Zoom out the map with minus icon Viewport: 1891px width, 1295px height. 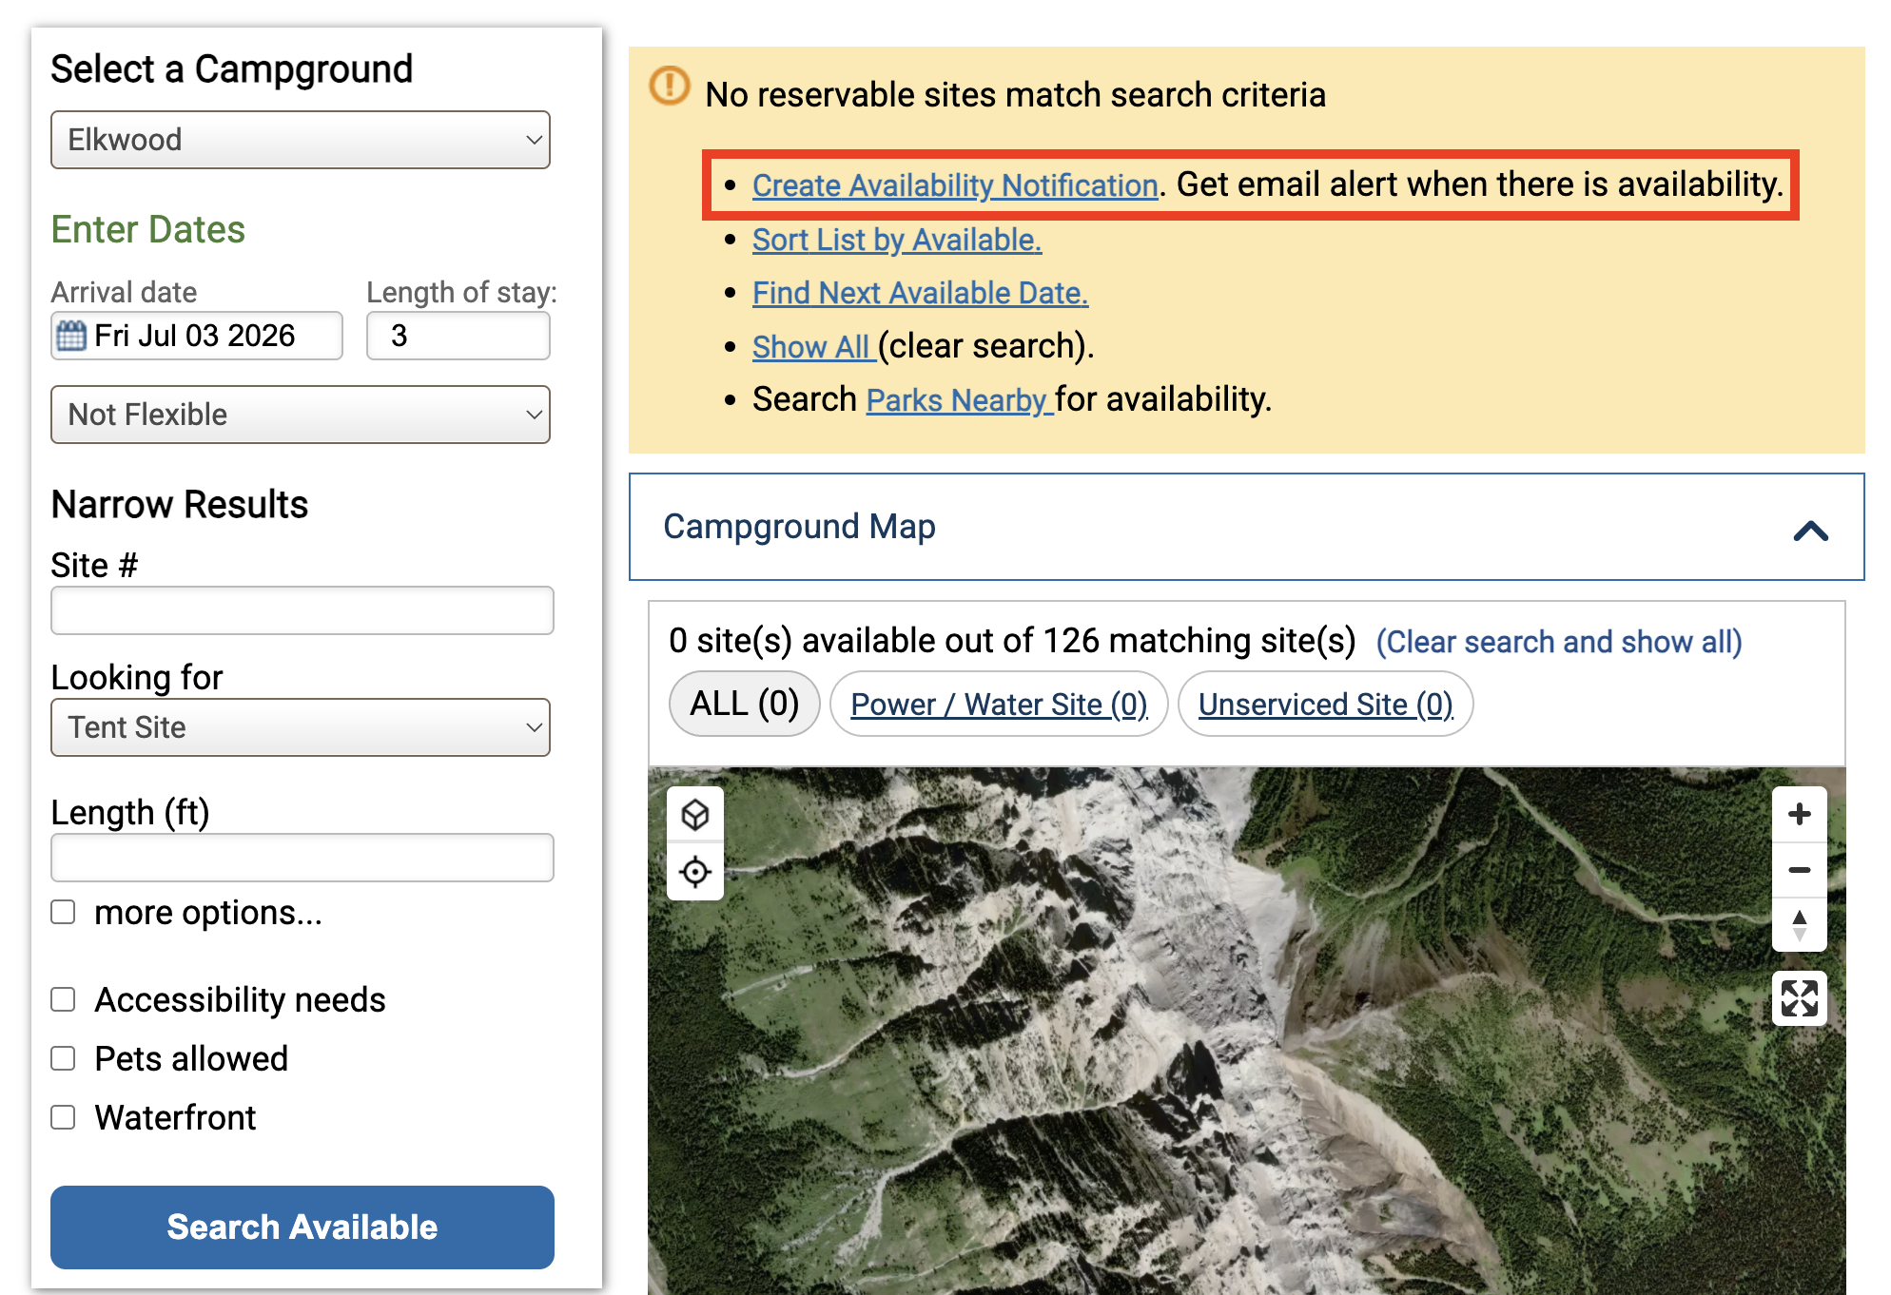pos(1799,870)
